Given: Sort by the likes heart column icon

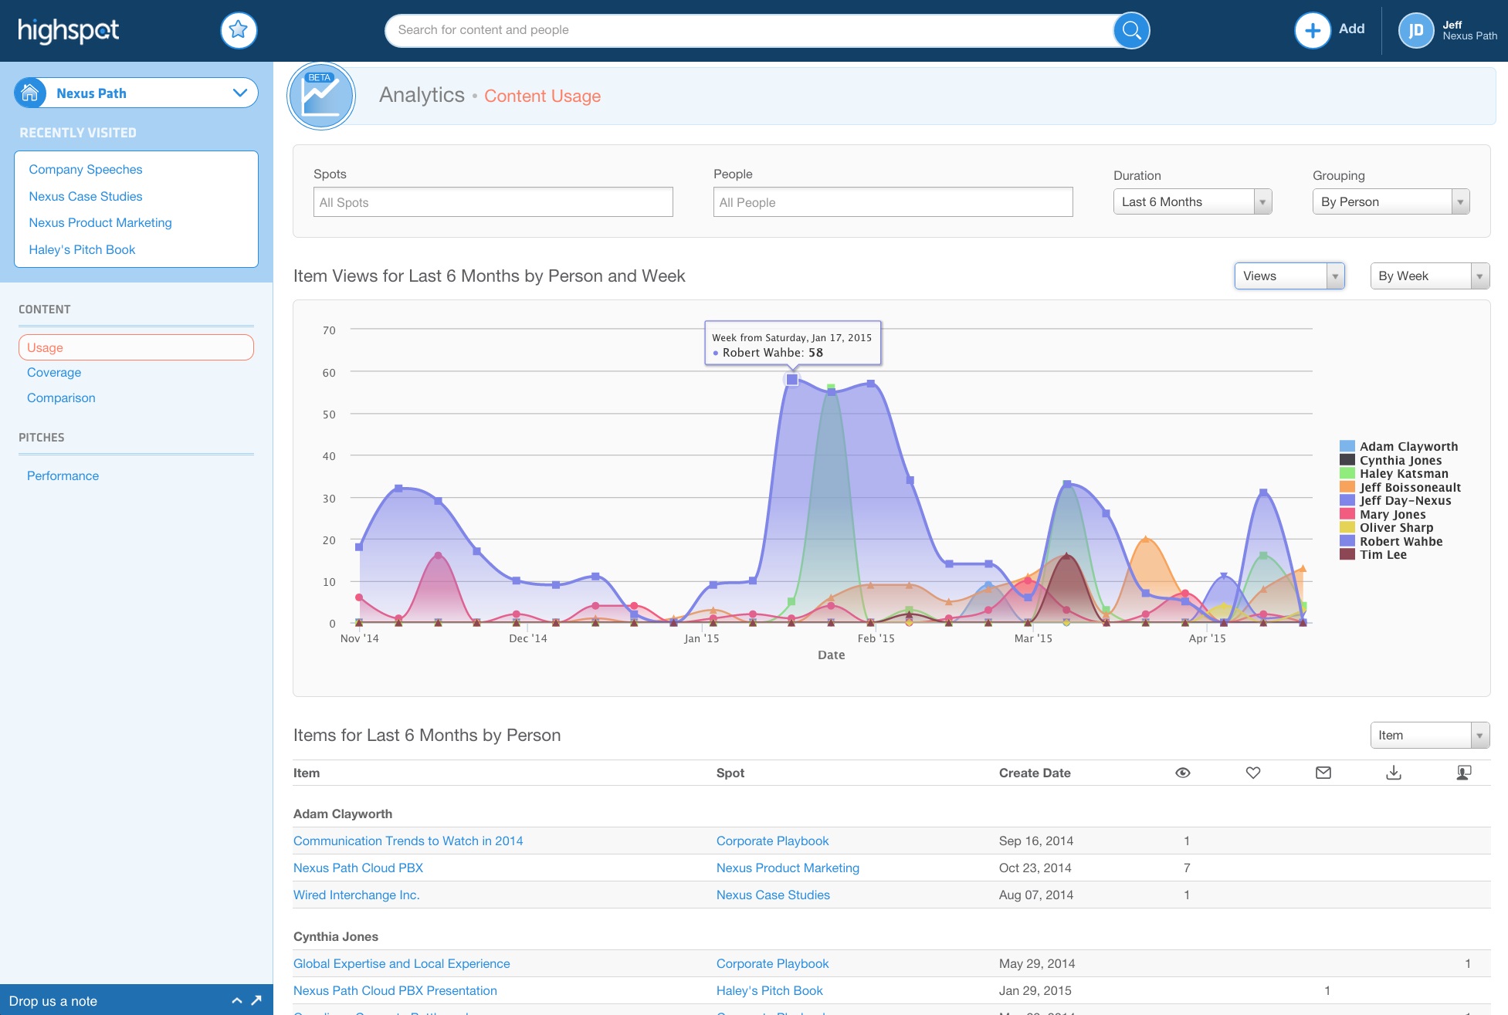Looking at the screenshot, I should pyautogui.click(x=1252, y=773).
